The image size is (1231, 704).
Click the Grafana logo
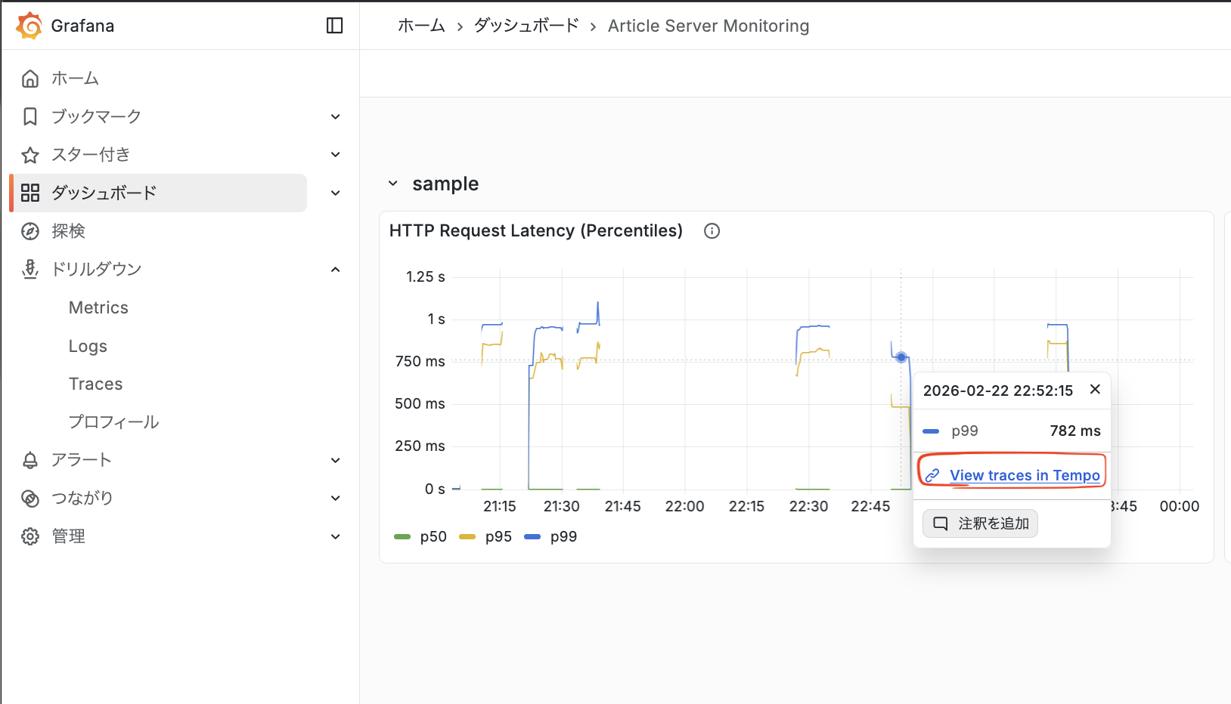(29, 25)
